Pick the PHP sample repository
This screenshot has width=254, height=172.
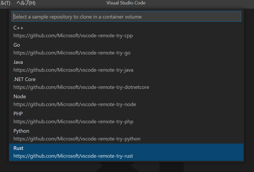coord(126,118)
